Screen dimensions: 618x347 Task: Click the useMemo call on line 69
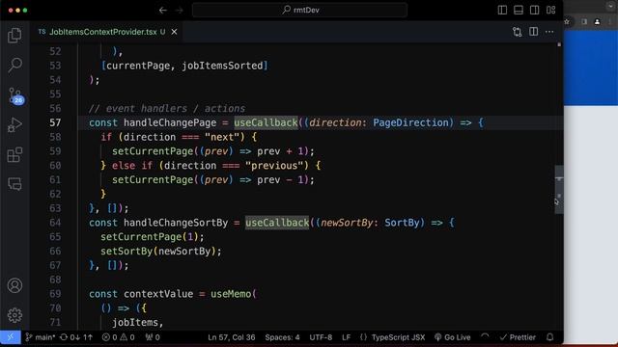pos(231,294)
